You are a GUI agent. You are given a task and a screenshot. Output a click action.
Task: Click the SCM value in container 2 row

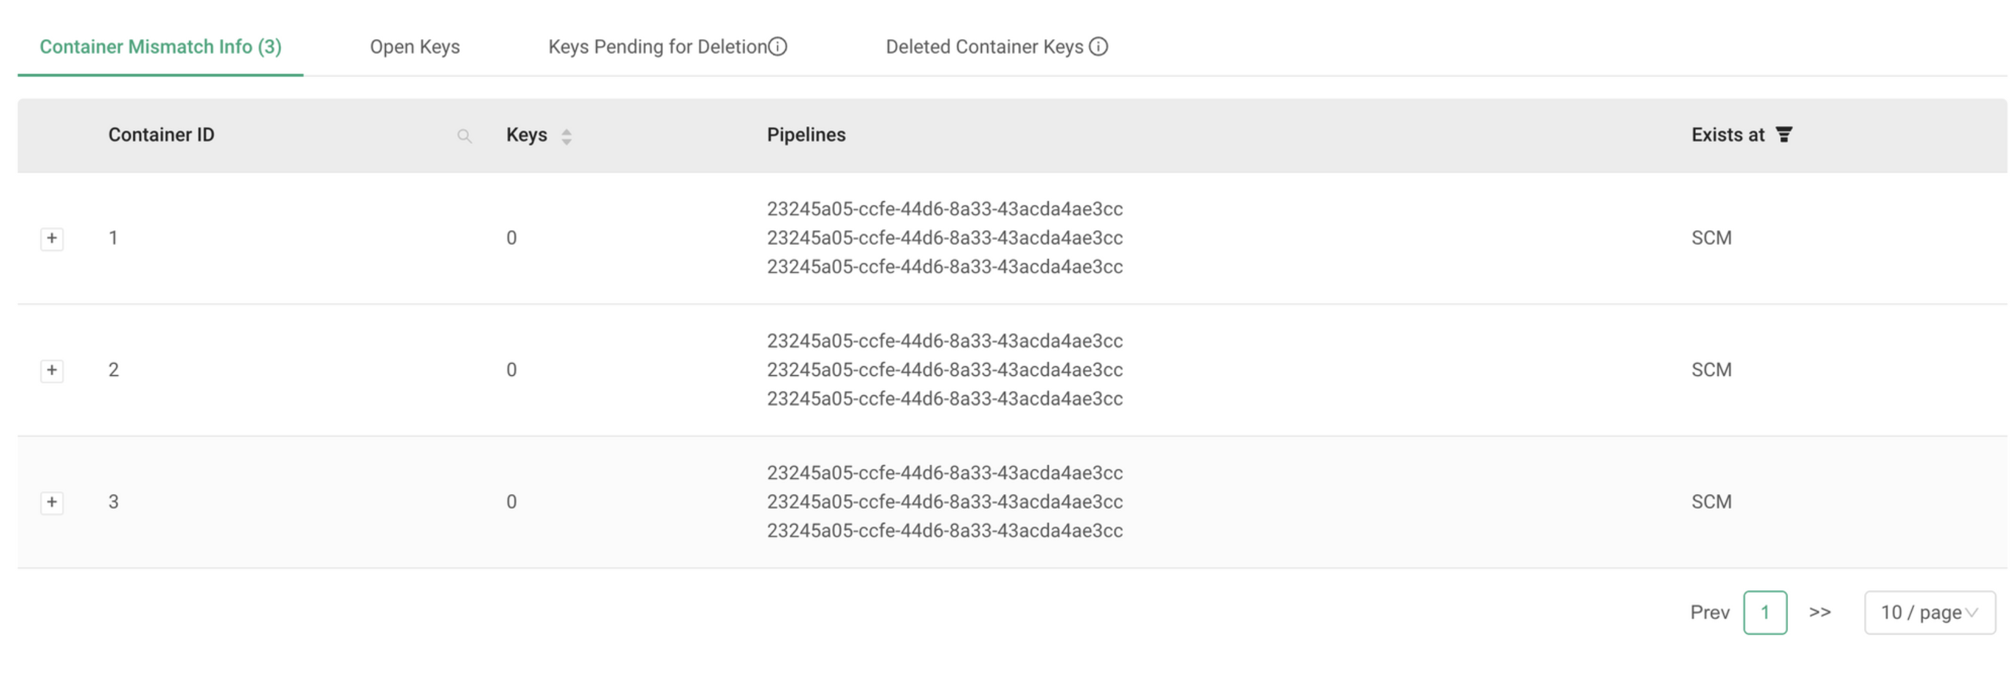[x=1710, y=370]
